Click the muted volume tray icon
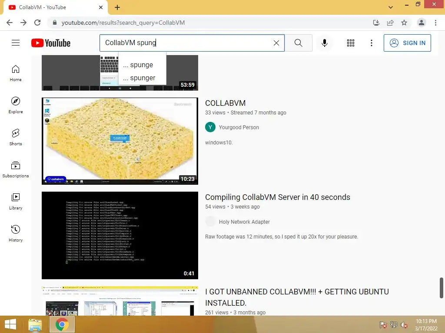Viewport: 445px width, 333px height. pyautogui.click(x=404, y=324)
